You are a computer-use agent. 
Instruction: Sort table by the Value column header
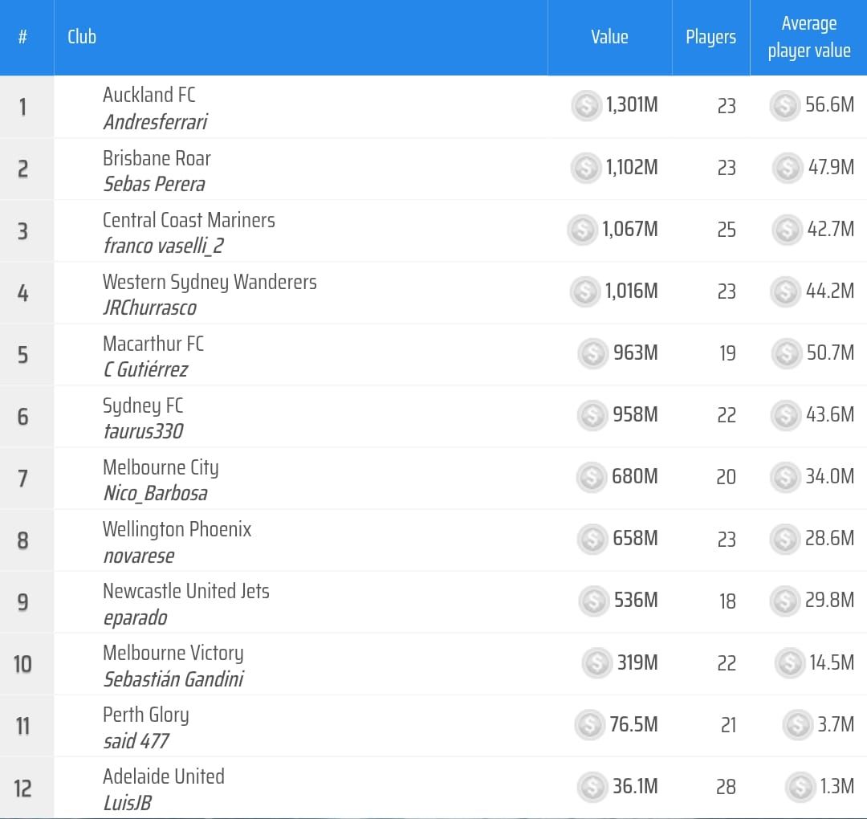609,37
